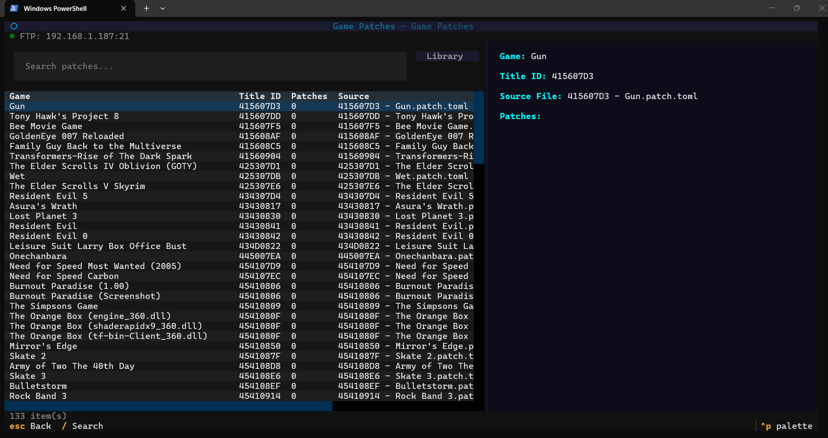Close the Windows PowerShell tab
Viewport: 828px width, 438px height.
click(123, 8)
